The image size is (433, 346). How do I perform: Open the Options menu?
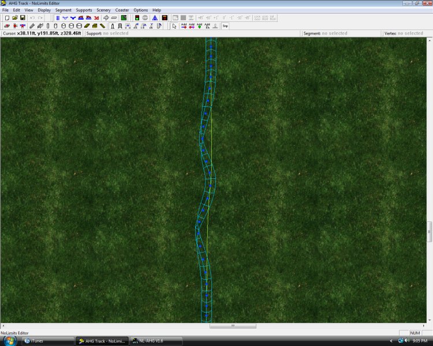(140, 10)
